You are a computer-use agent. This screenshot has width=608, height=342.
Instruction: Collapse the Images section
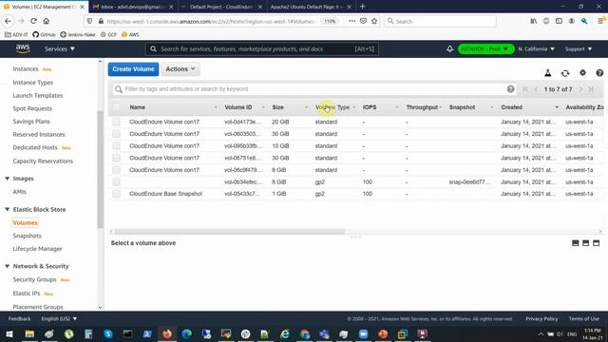click(x=7, y=179)
